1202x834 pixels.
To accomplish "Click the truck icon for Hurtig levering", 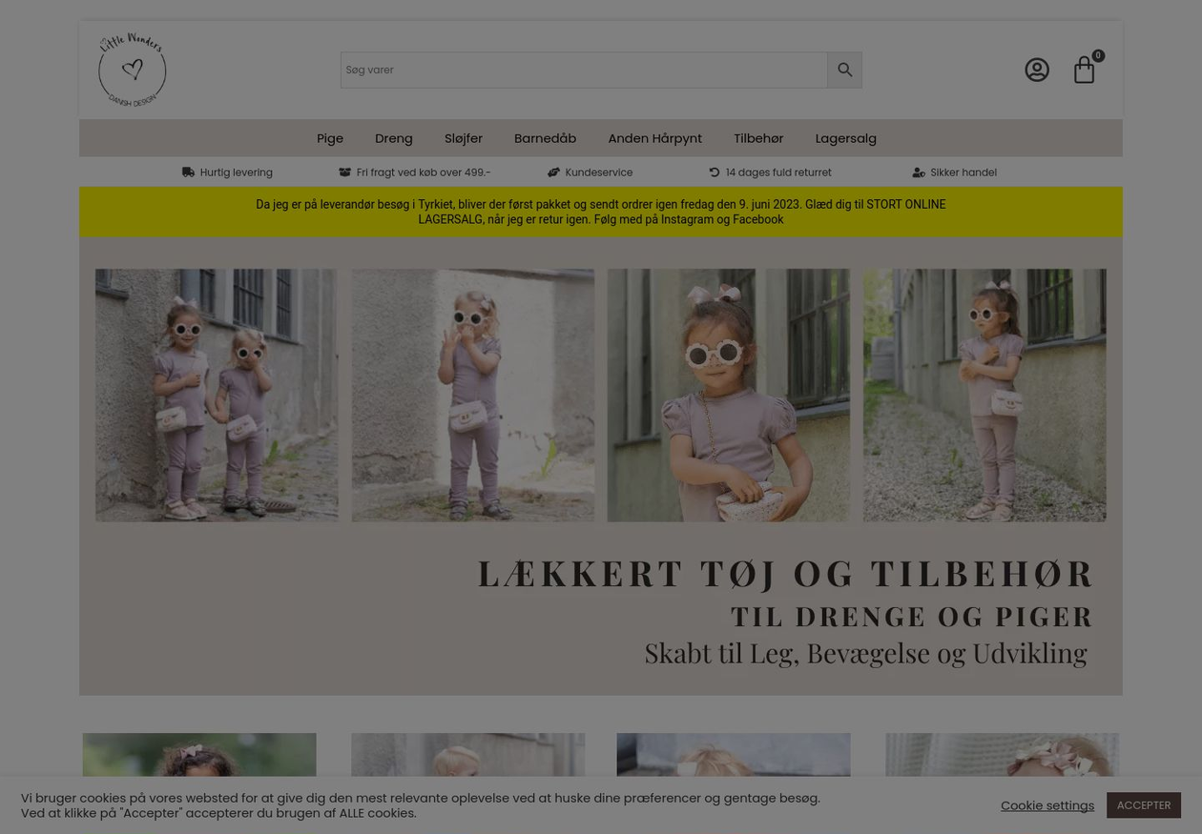I will [188, 173].
